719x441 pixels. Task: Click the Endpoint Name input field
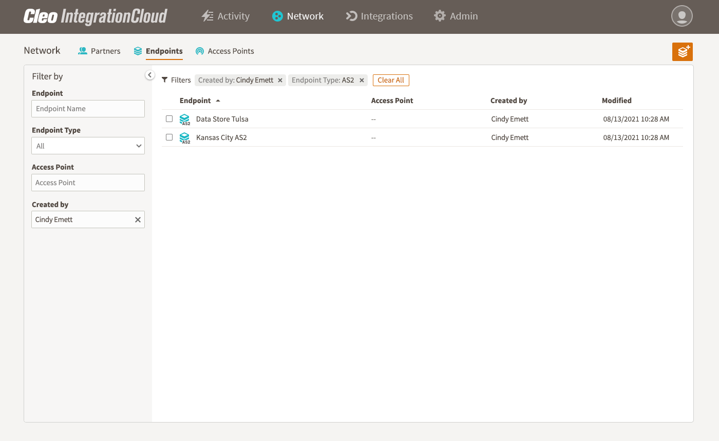(88, 109)
